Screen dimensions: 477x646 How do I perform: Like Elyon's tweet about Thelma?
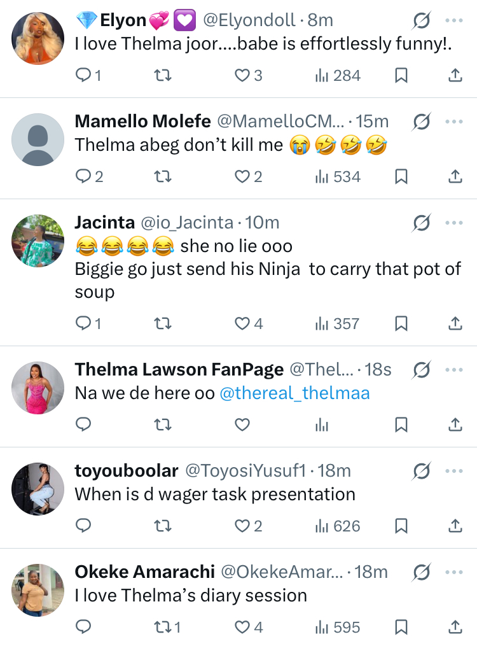click(x=242, y=76)
